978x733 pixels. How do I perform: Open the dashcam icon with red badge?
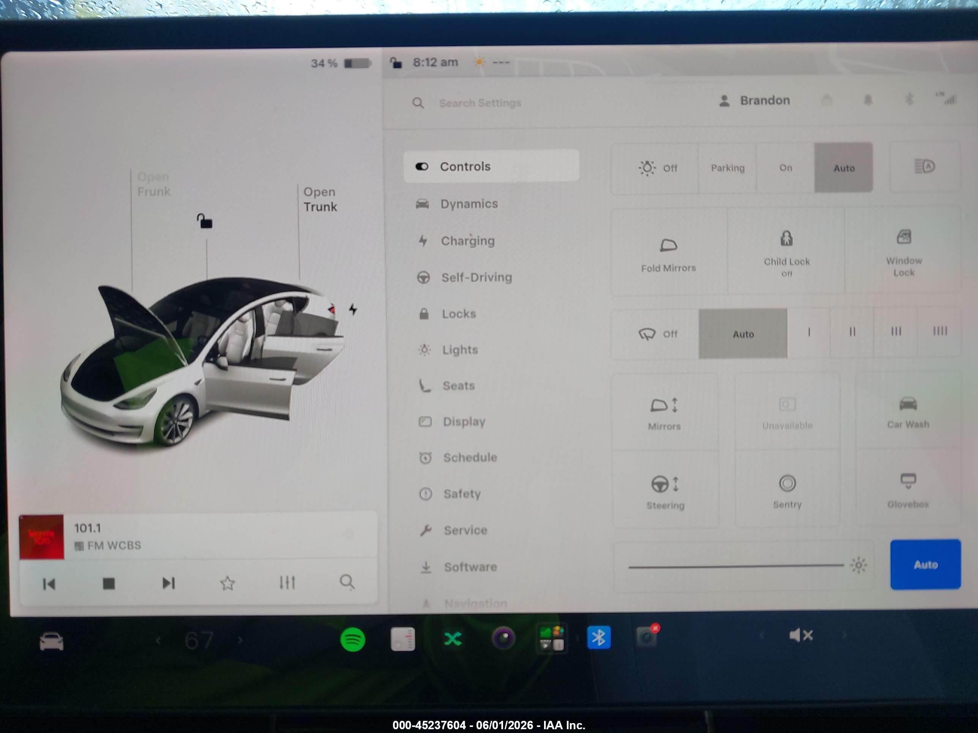(x=647, y=636)
